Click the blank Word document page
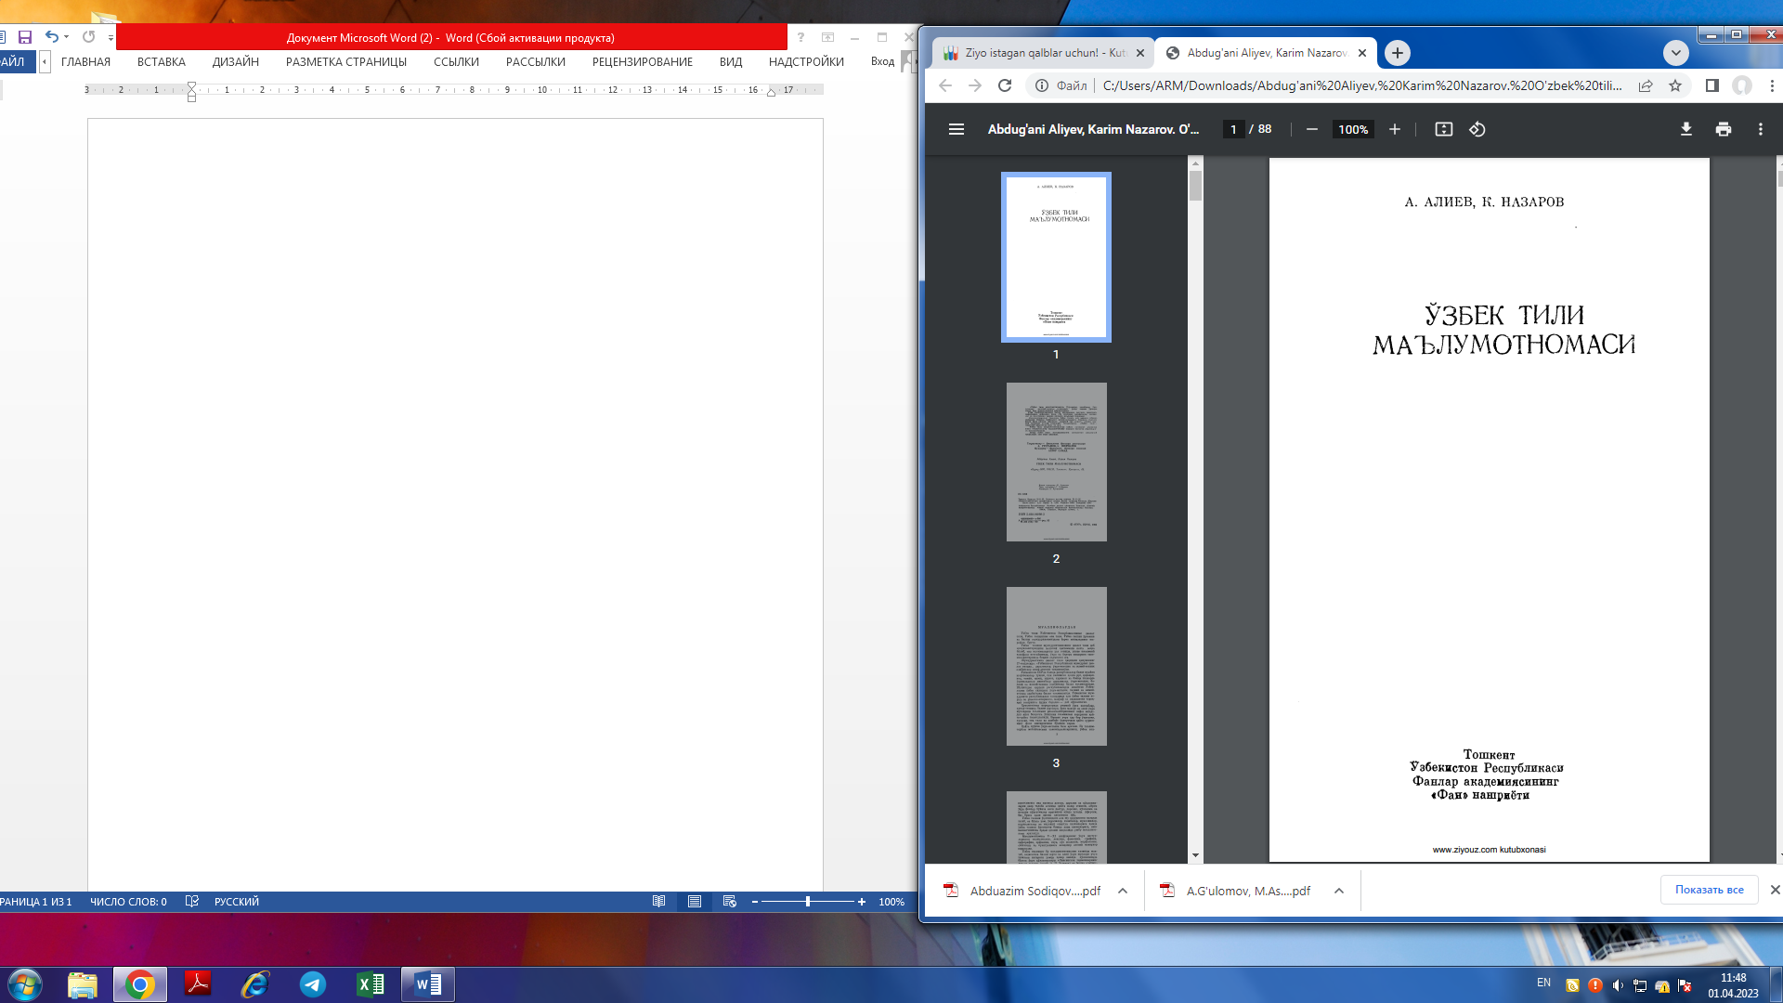This screenshot has width=1783, height=1003. coord(455,504)
